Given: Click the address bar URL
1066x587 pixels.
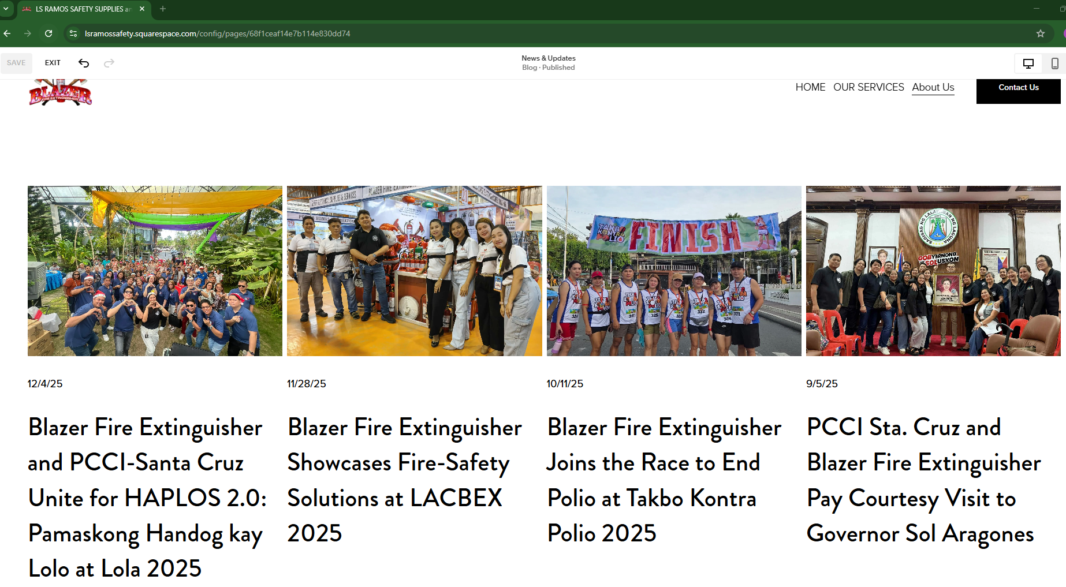Looking at the screenshot, I should 217,33.
